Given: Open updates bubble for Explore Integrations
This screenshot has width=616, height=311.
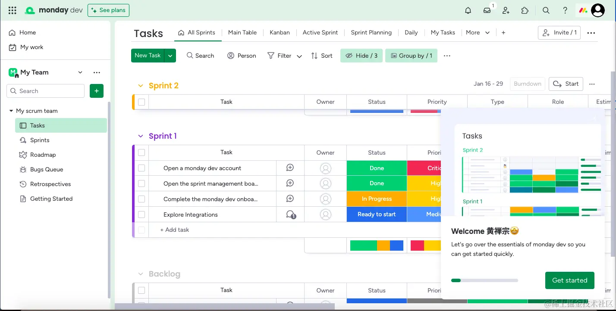Looking at the screenshot, I should pos(291,215).
